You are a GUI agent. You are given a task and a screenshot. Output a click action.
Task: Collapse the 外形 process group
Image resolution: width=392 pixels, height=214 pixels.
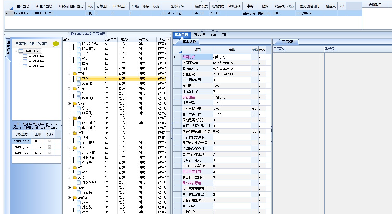70,133
